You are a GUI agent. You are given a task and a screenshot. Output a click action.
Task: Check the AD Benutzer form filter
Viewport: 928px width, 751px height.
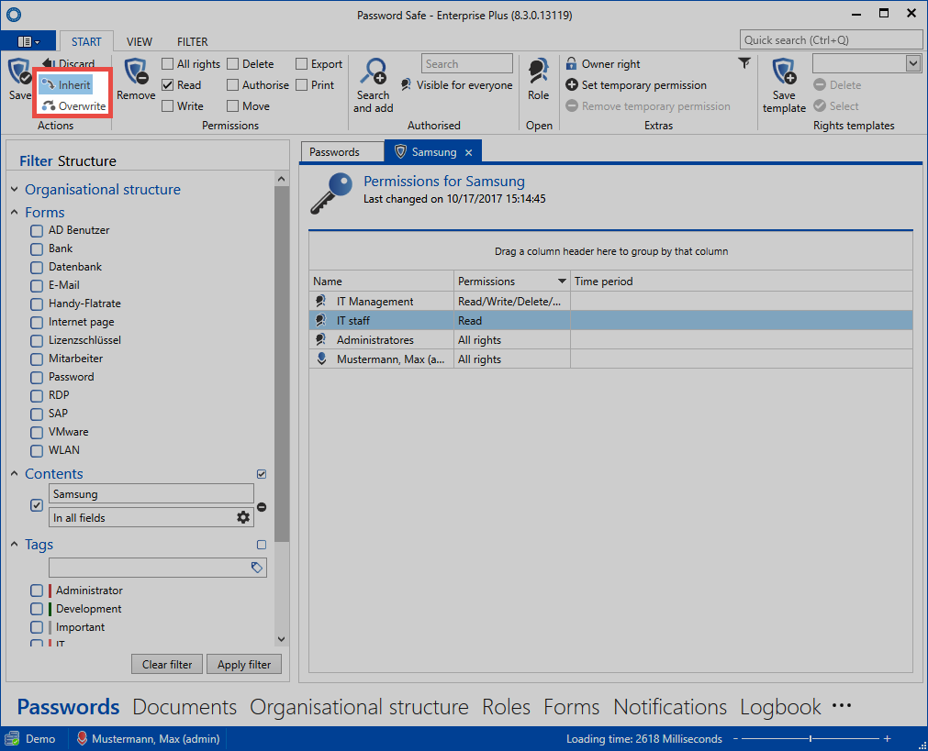pyautogui.click(x=37, y=231)
